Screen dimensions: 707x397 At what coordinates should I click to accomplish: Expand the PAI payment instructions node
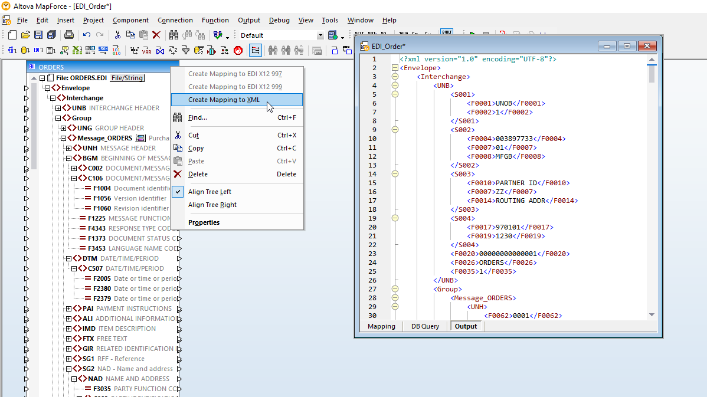pyautogui.click(x=68, y=309)
